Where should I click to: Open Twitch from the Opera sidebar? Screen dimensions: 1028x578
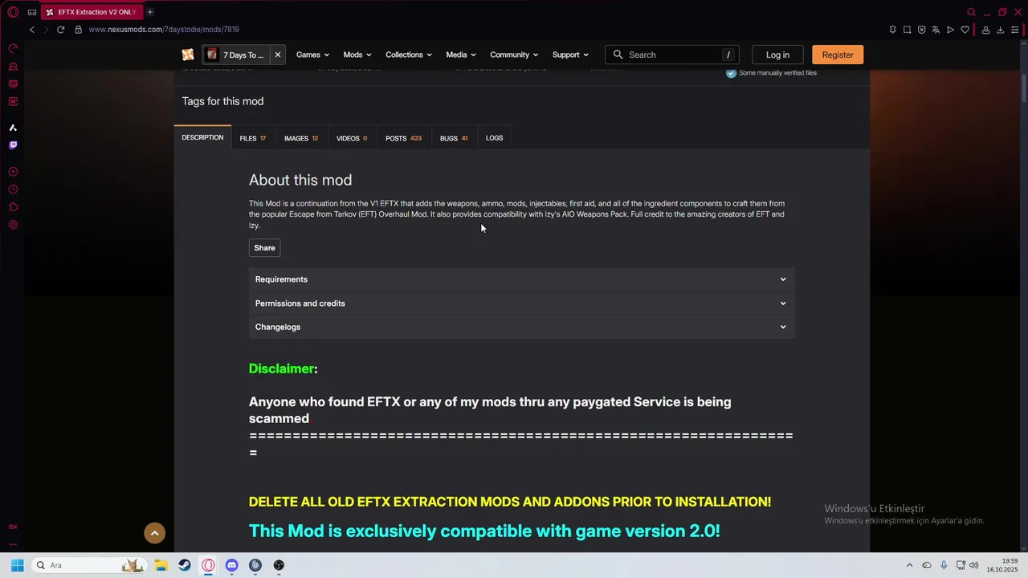[13, 145]
